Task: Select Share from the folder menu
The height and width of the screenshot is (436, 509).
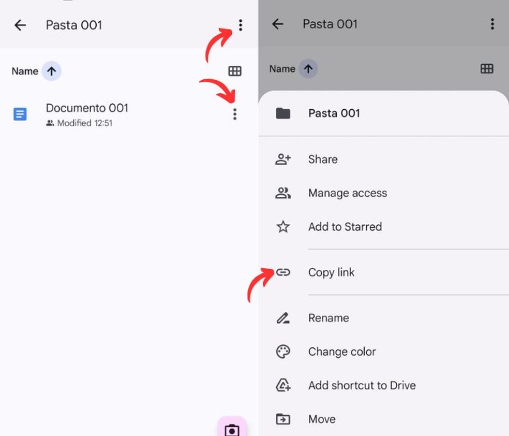Action: tap(323, 159)
